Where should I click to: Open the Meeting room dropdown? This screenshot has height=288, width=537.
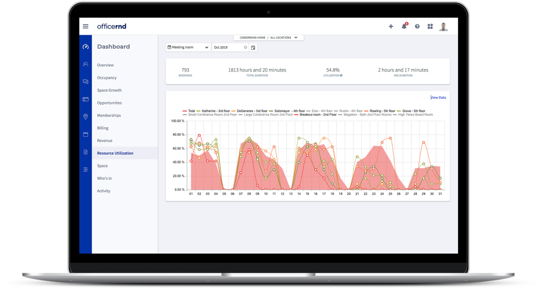point(188,47)
